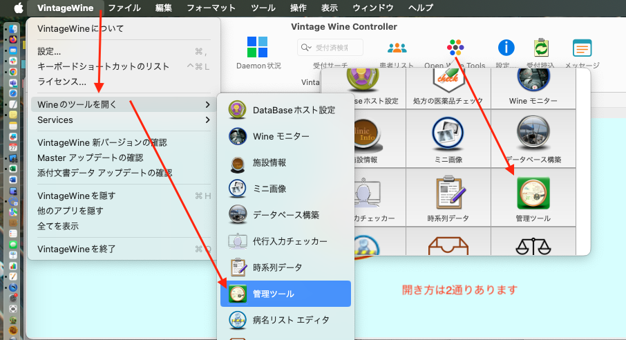Image resolution: width=626 pixels, height=340 pixels.
Task: Select VintageWineを終了
Action: click(x=124, y=249)
